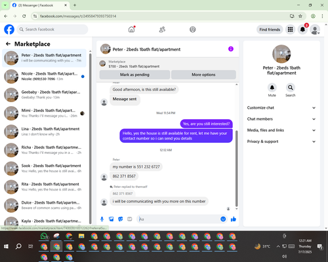Click Peter's profile picture in right panel

click(x=281, y=54)
